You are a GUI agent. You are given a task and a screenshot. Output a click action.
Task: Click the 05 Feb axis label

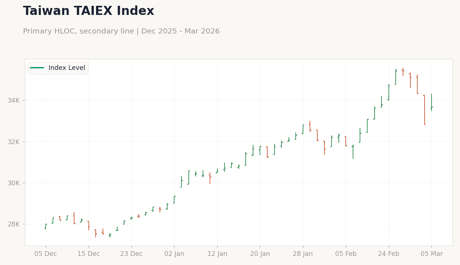(346, 254)
